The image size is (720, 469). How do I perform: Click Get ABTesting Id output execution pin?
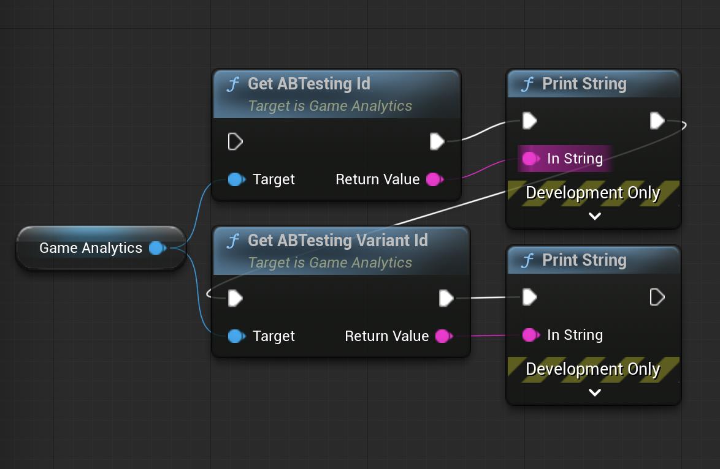coord(437,142)
